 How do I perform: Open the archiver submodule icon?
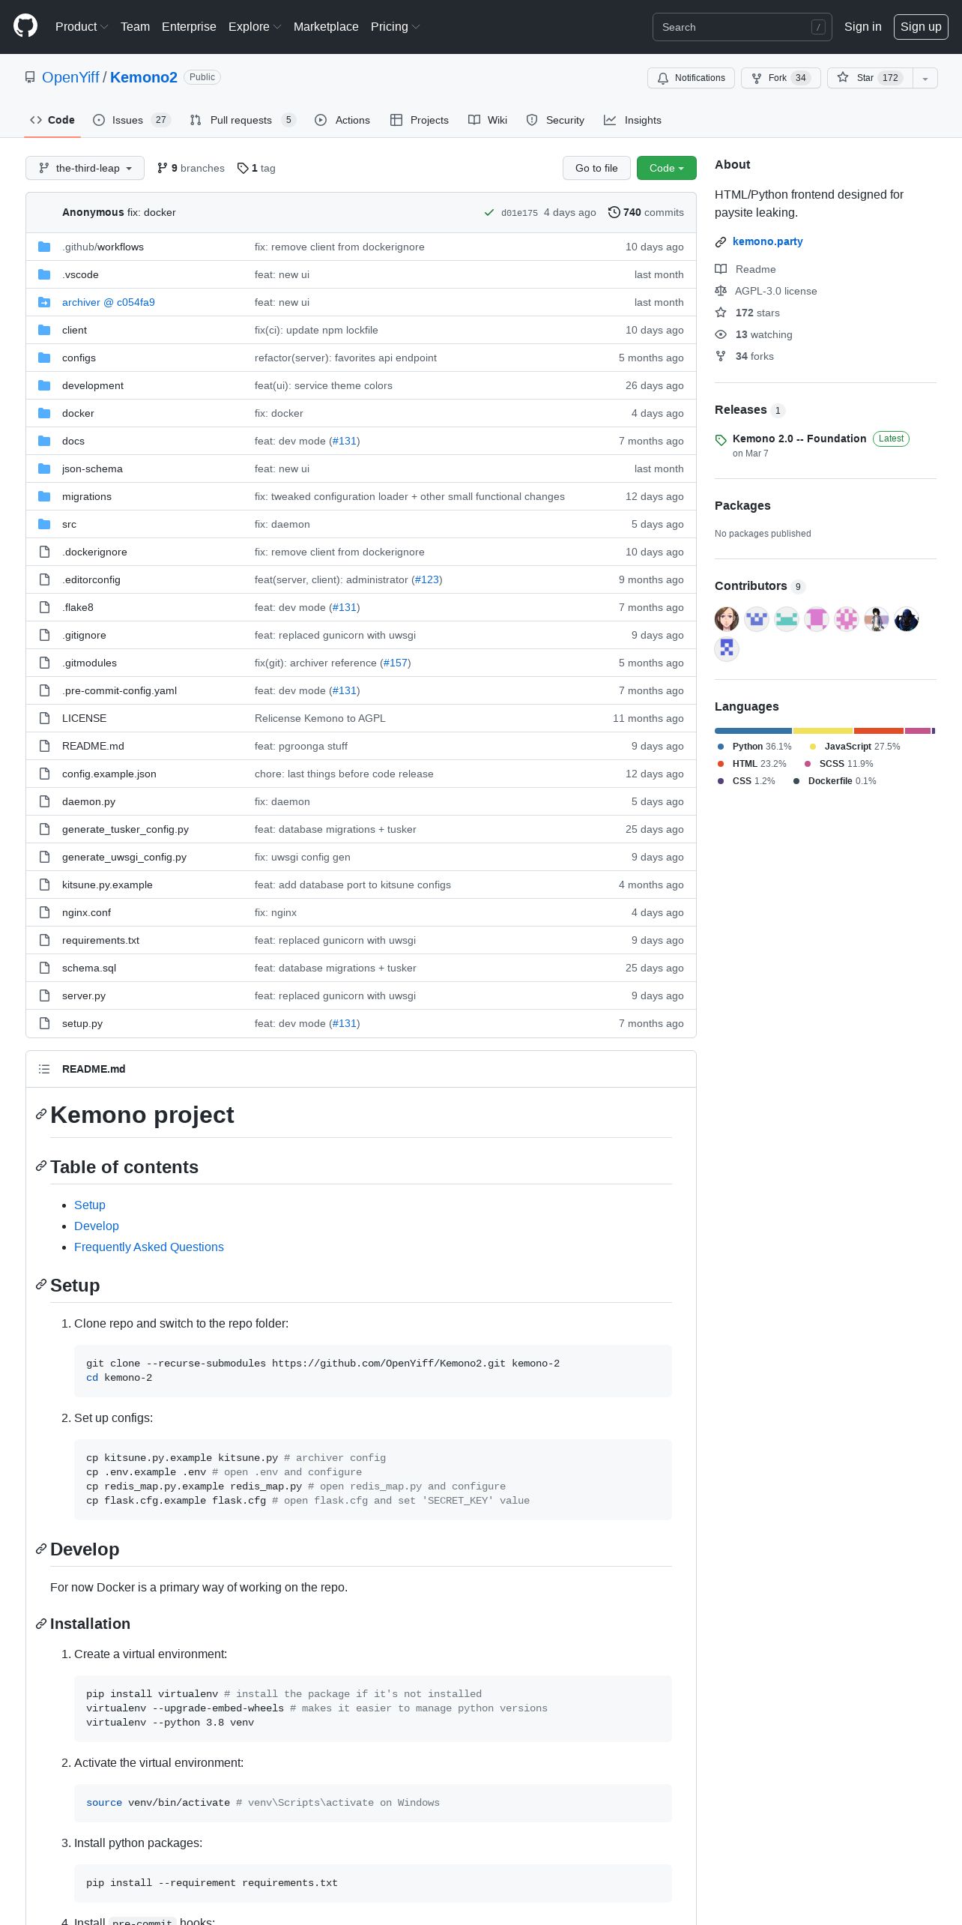(x=44, y=302)
